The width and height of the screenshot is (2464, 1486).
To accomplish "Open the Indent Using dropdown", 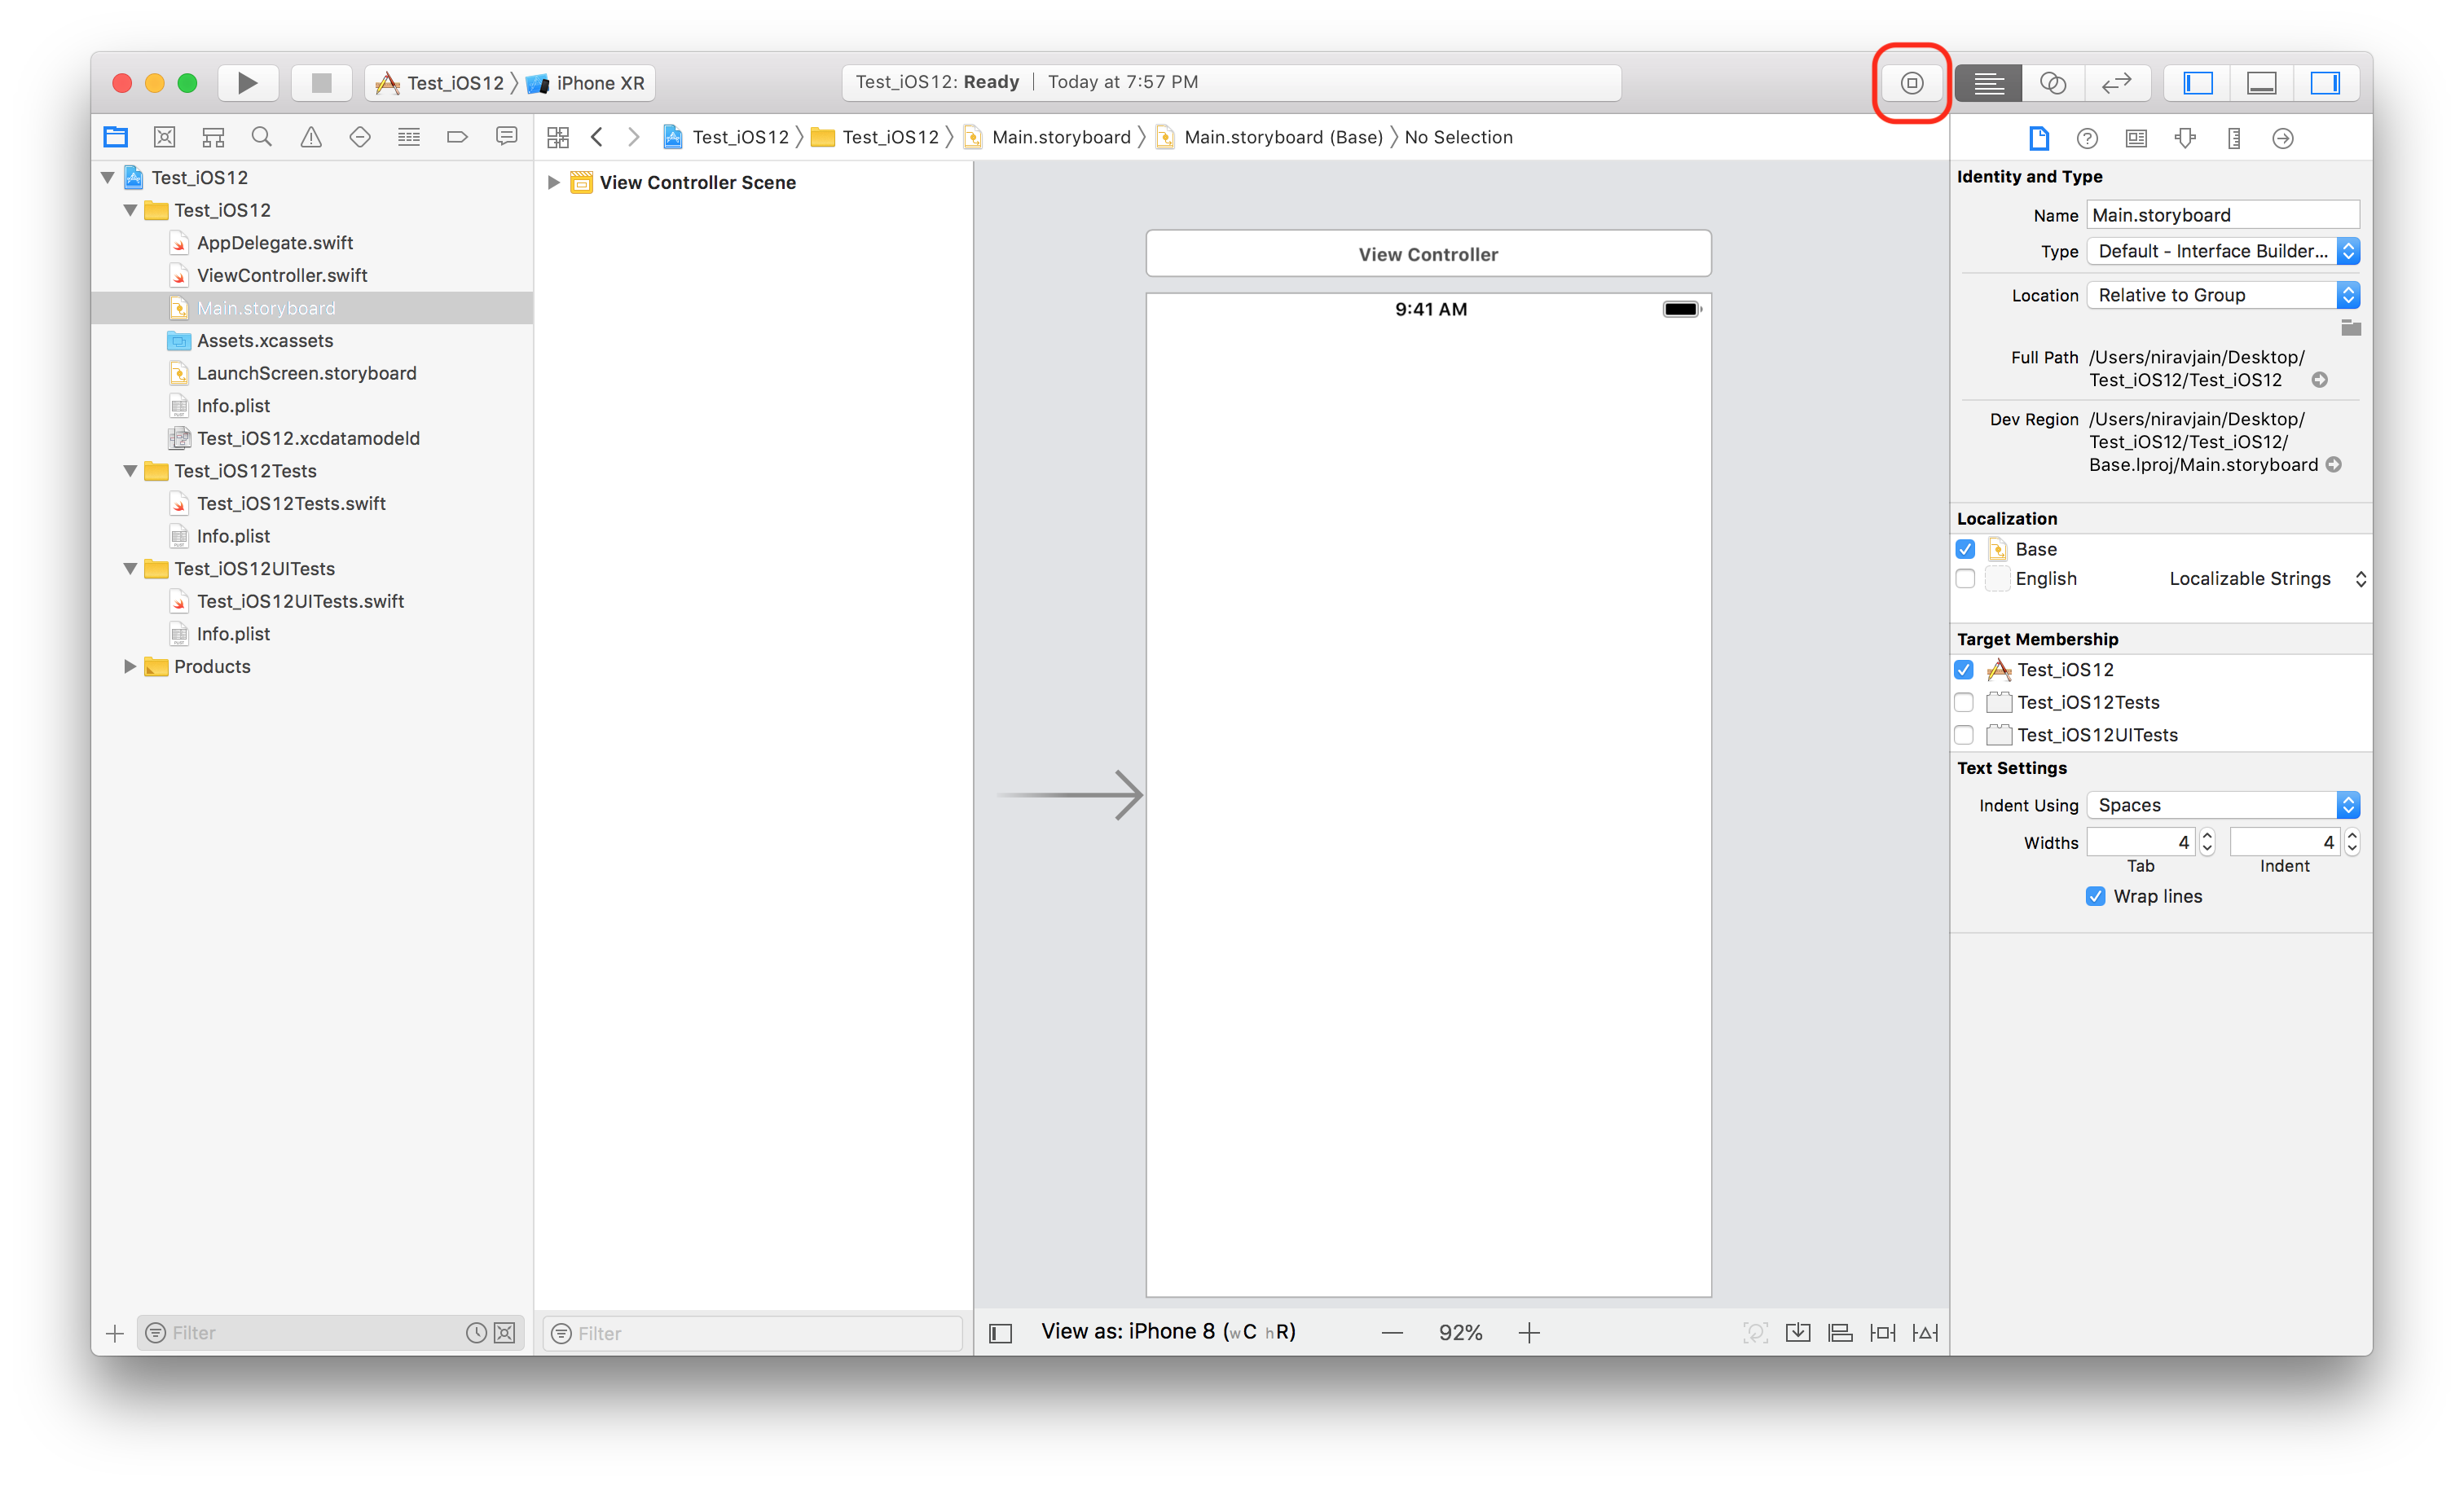I will pyautogui.click(x=2222, y=805).
